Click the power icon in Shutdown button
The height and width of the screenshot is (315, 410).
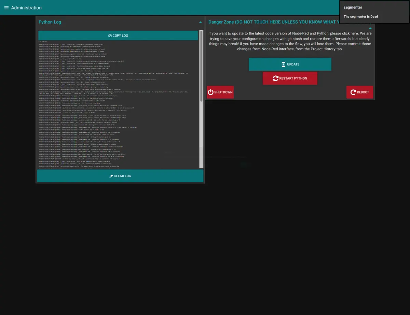click(211, 92)
